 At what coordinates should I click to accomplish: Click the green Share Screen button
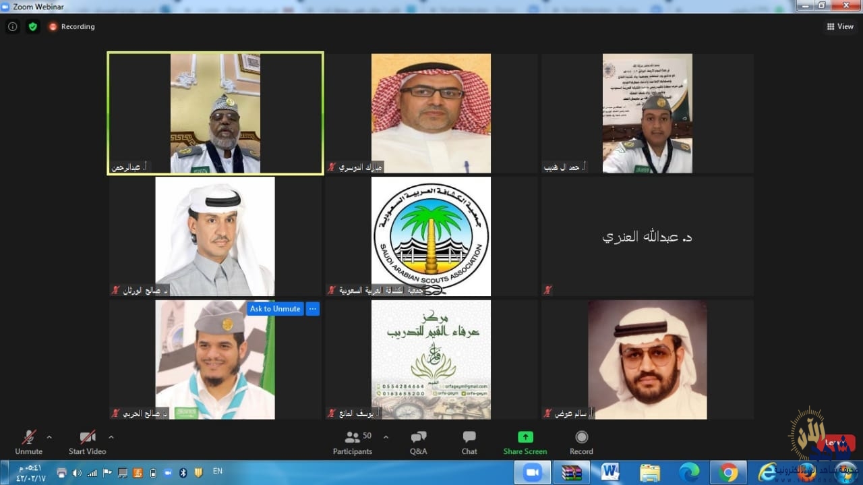click(525, 443)
